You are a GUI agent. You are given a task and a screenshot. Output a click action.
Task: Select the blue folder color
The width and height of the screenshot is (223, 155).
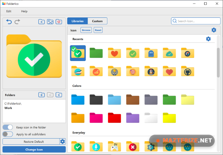point(78,100)
